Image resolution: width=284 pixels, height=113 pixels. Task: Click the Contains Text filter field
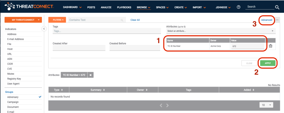click(97, 20)
